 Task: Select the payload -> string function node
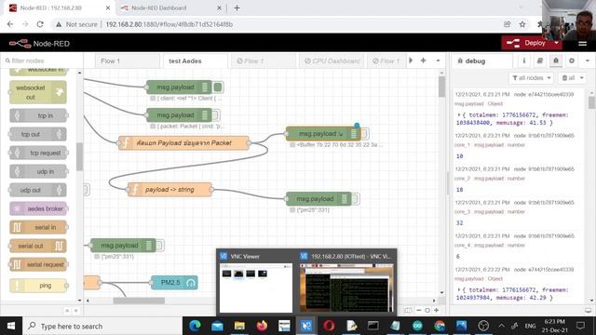click(x=169, y=190)
